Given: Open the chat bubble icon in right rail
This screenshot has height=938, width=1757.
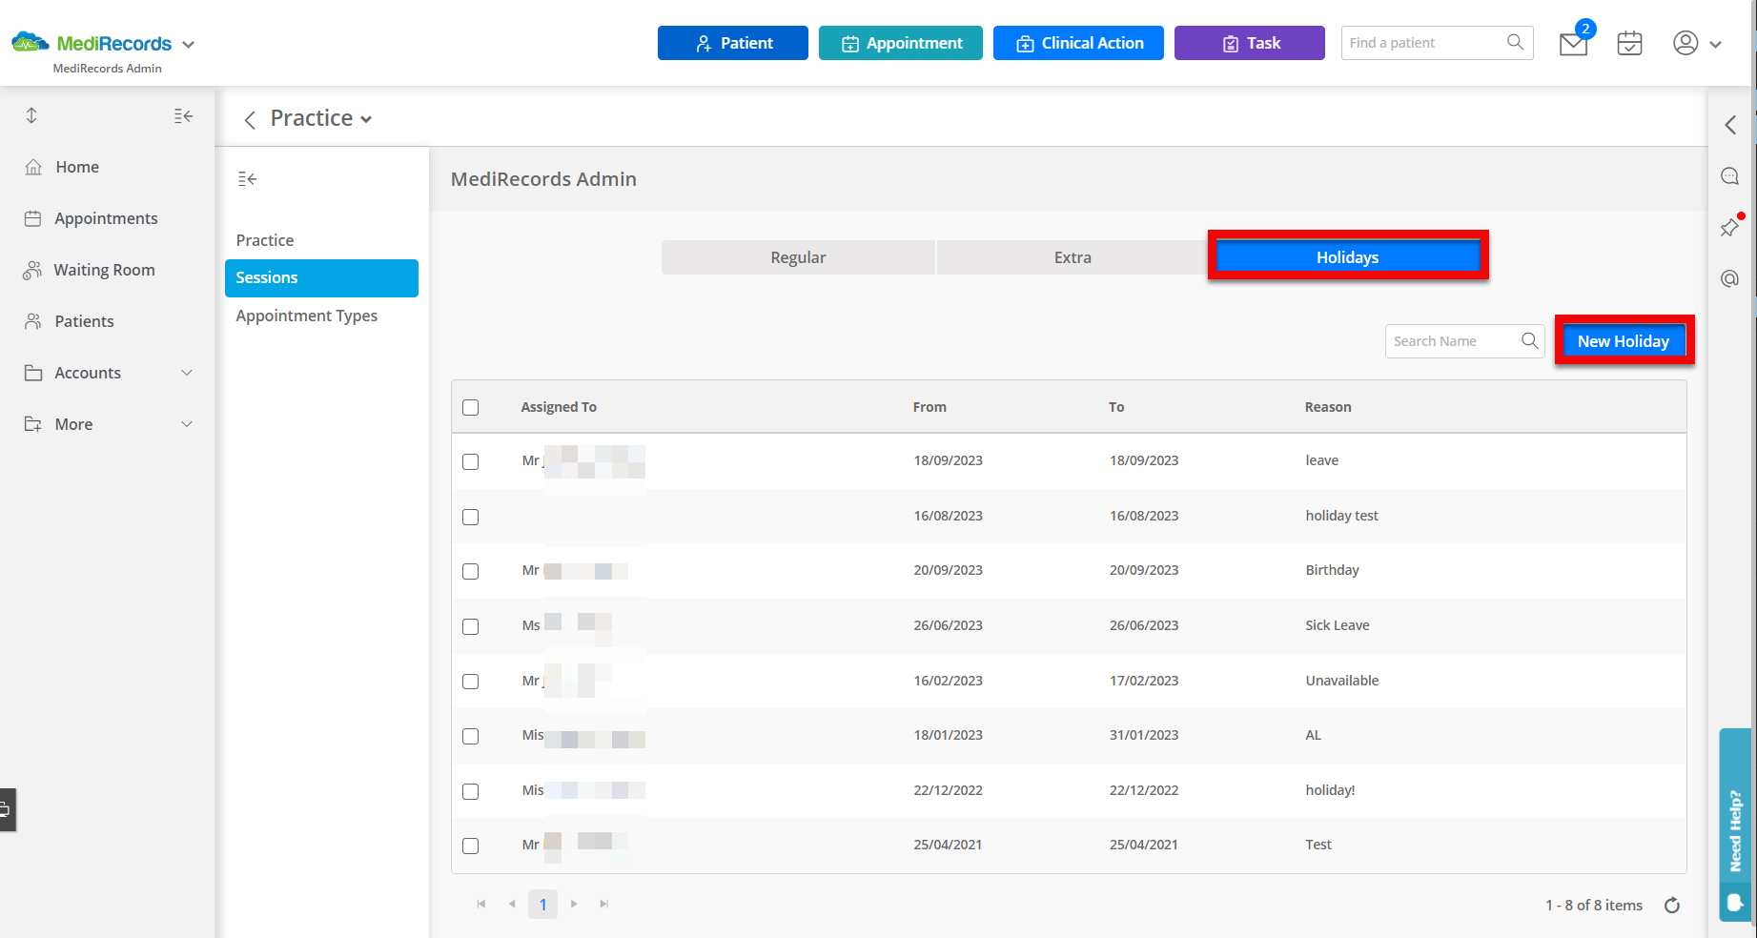Looking at the screenshot, I should [x=1729, y=176].
